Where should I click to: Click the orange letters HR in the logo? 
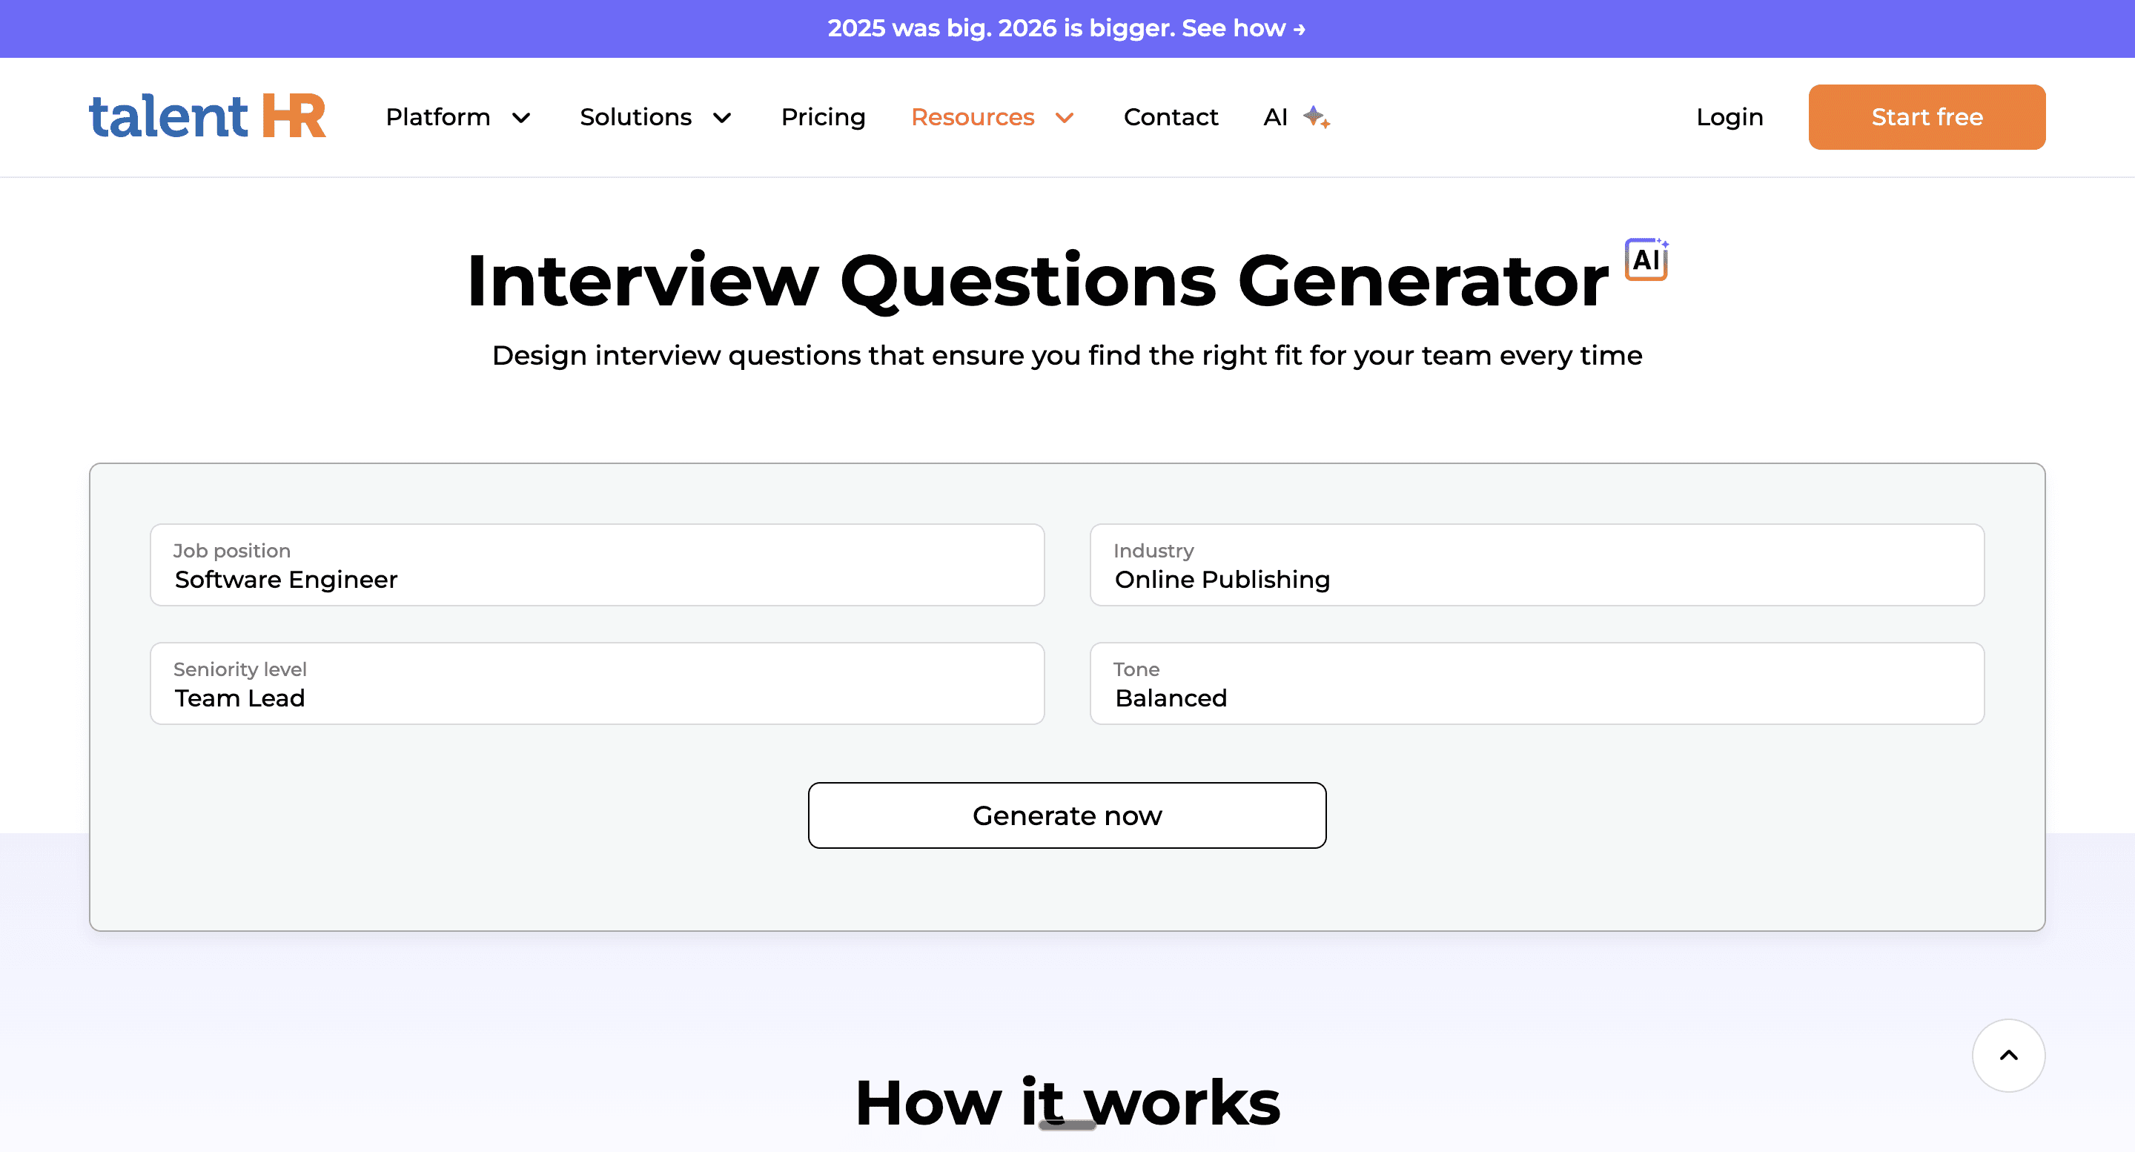(x=297, y=116)
